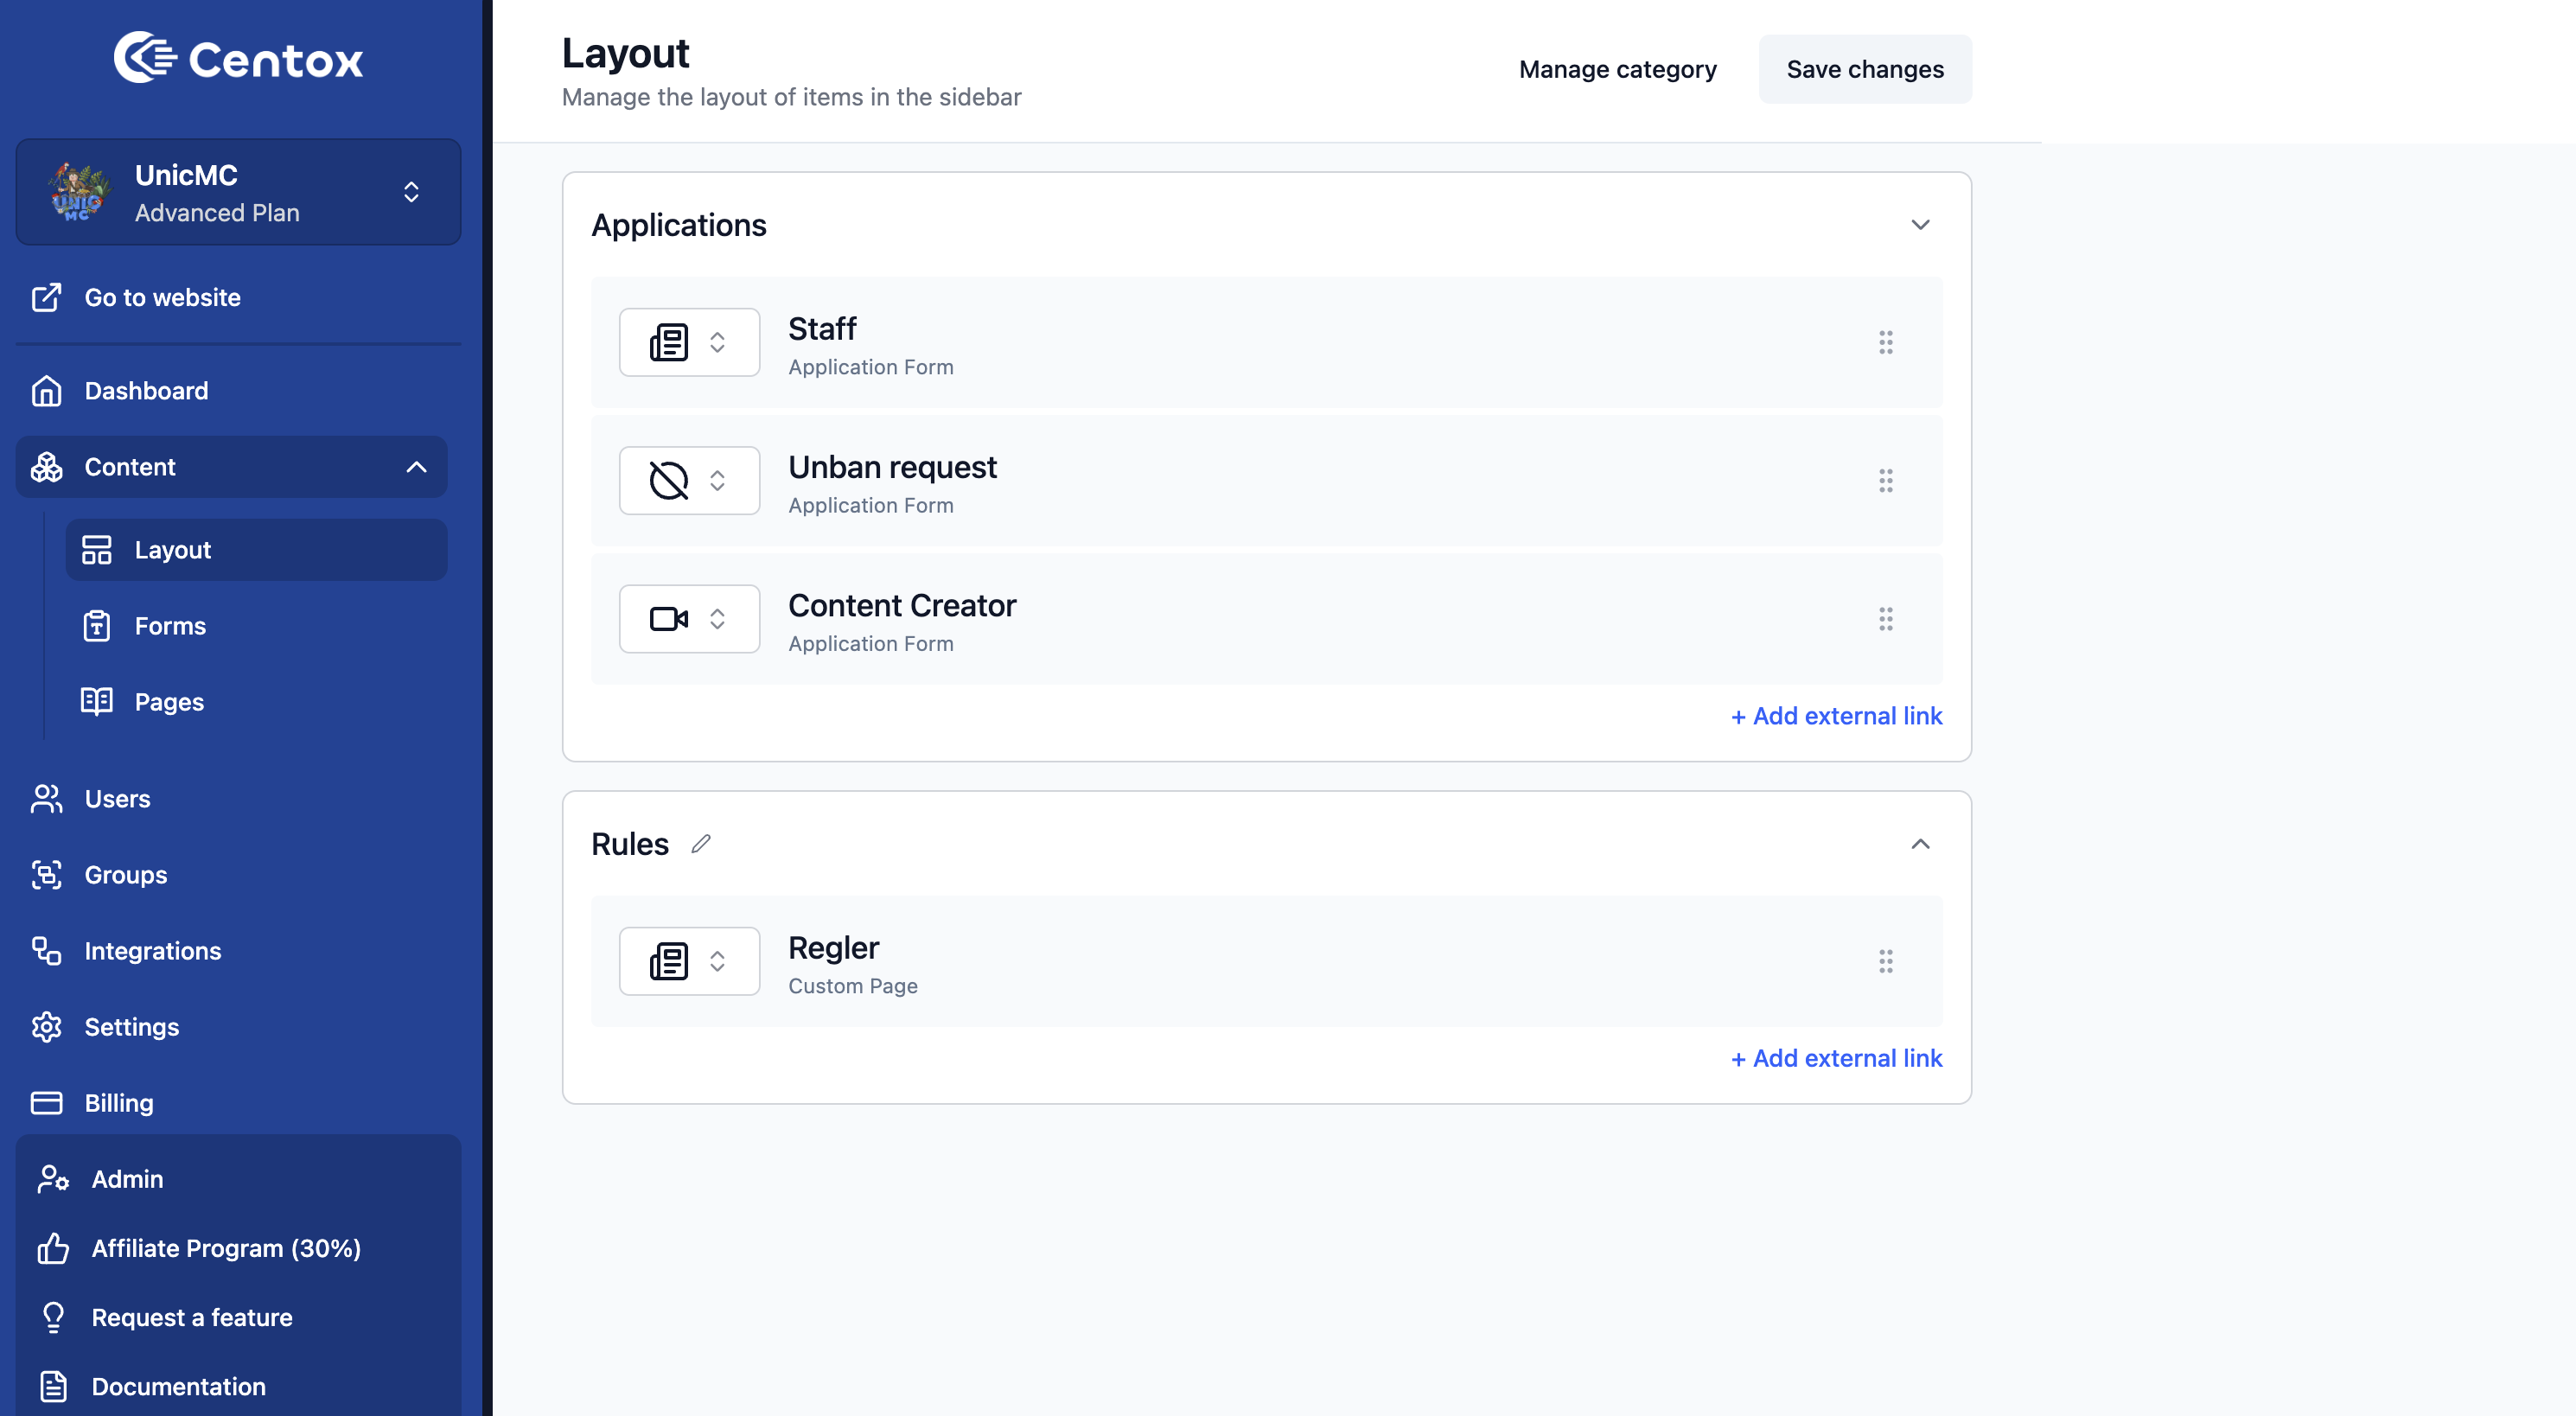The height and width of the screenshot is (1416, 2576).
Task: Click the drag handle on Regler row
Action: [x=1885, y=961]
